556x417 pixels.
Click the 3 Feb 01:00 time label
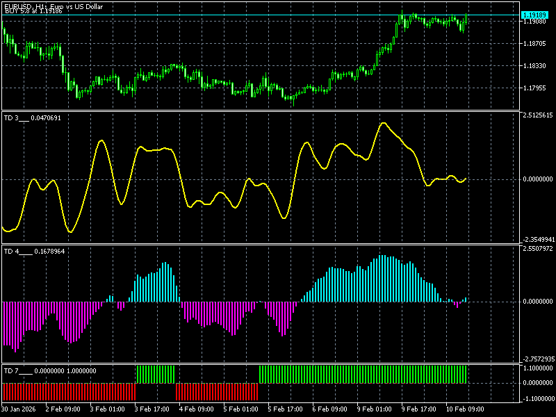[x=108, y=409]
